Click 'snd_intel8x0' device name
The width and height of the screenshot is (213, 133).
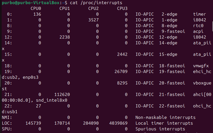tap(52, 100)
